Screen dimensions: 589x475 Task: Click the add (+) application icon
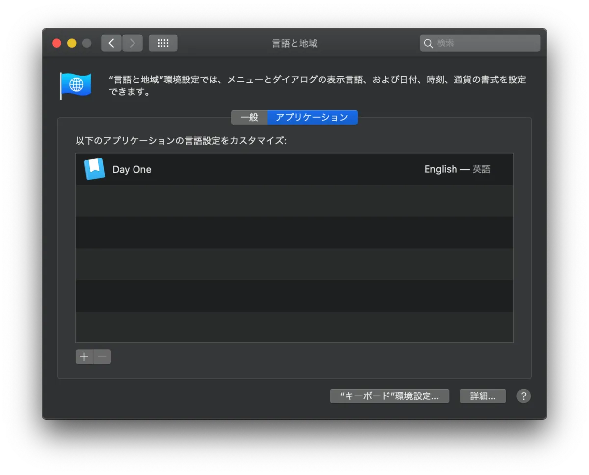click(x=84, y=357)
